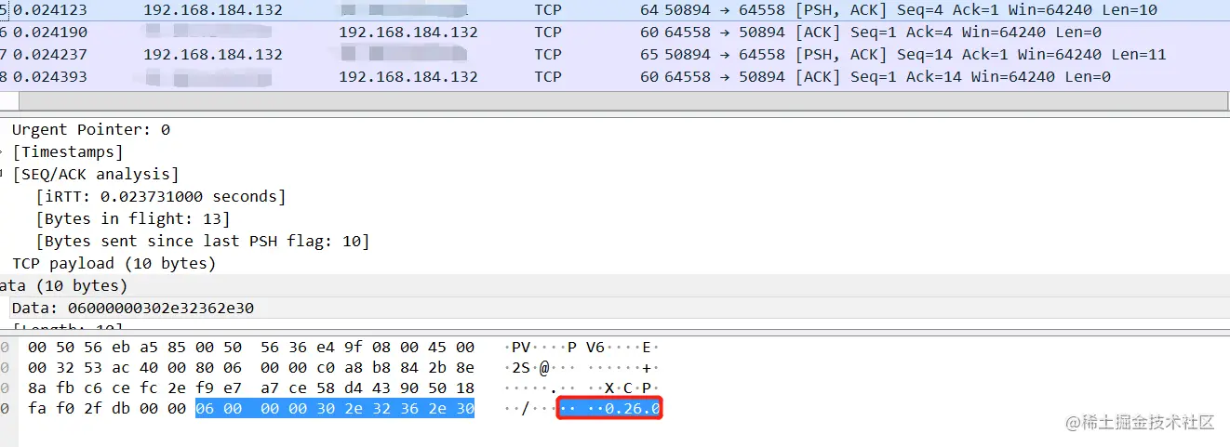
Task: Click ASCII dump text ·PV···P V6····E·
Action: [582, 348]
